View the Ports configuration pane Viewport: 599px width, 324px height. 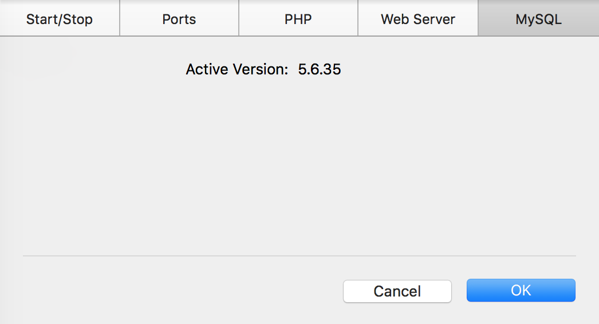point(179,19)
